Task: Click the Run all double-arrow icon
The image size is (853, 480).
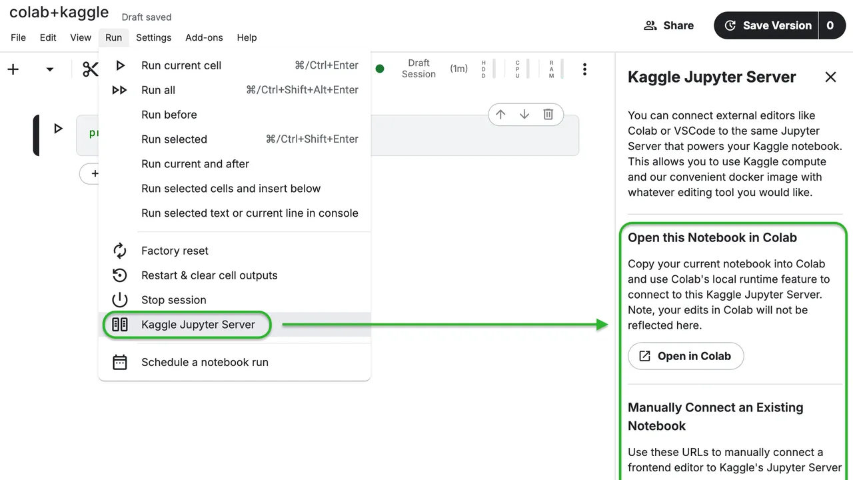Action: pos(120,90)
